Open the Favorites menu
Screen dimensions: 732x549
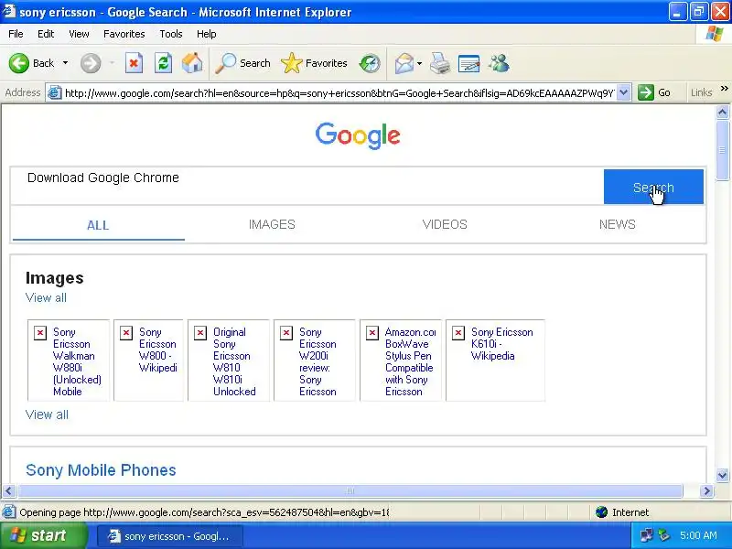point(124,34)
